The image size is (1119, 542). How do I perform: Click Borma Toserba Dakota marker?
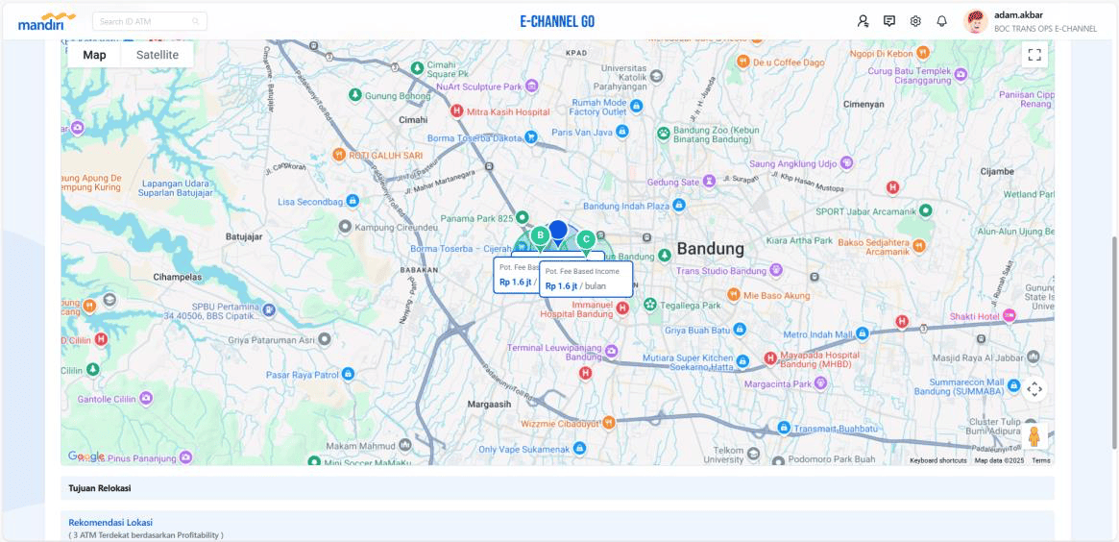(530, 137)
